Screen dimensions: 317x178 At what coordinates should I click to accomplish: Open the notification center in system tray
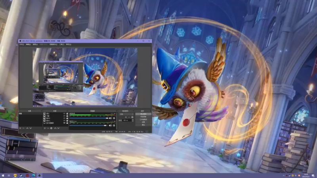coord(313,176)
